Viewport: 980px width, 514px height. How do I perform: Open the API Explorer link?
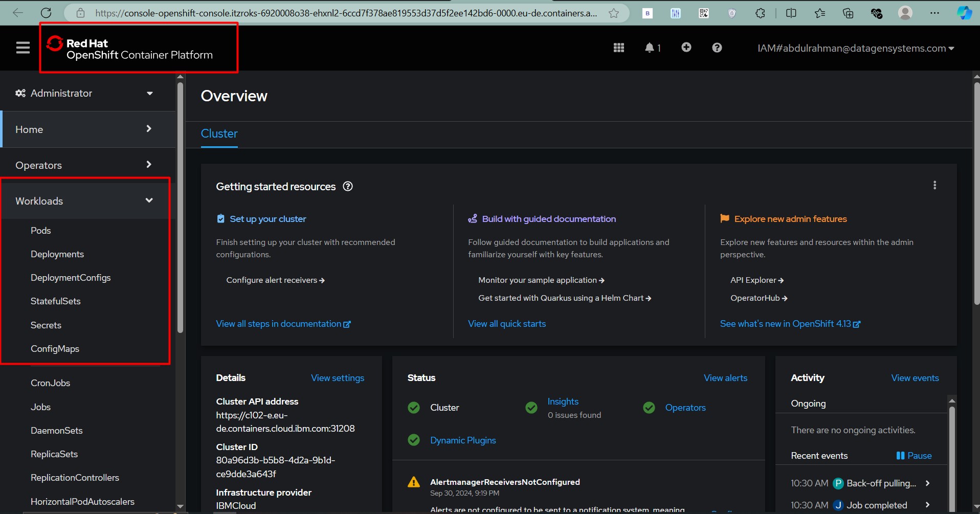pos(757,280)
